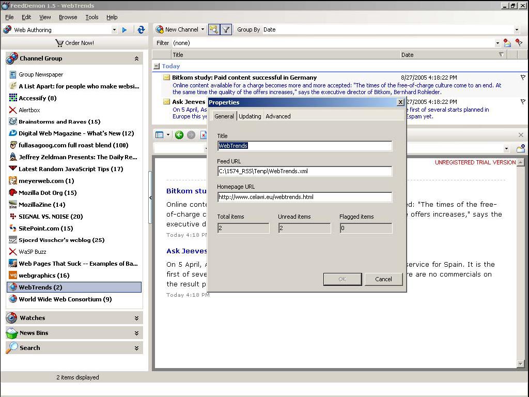
Task: Click the Order Now! button
Action: 74,43
